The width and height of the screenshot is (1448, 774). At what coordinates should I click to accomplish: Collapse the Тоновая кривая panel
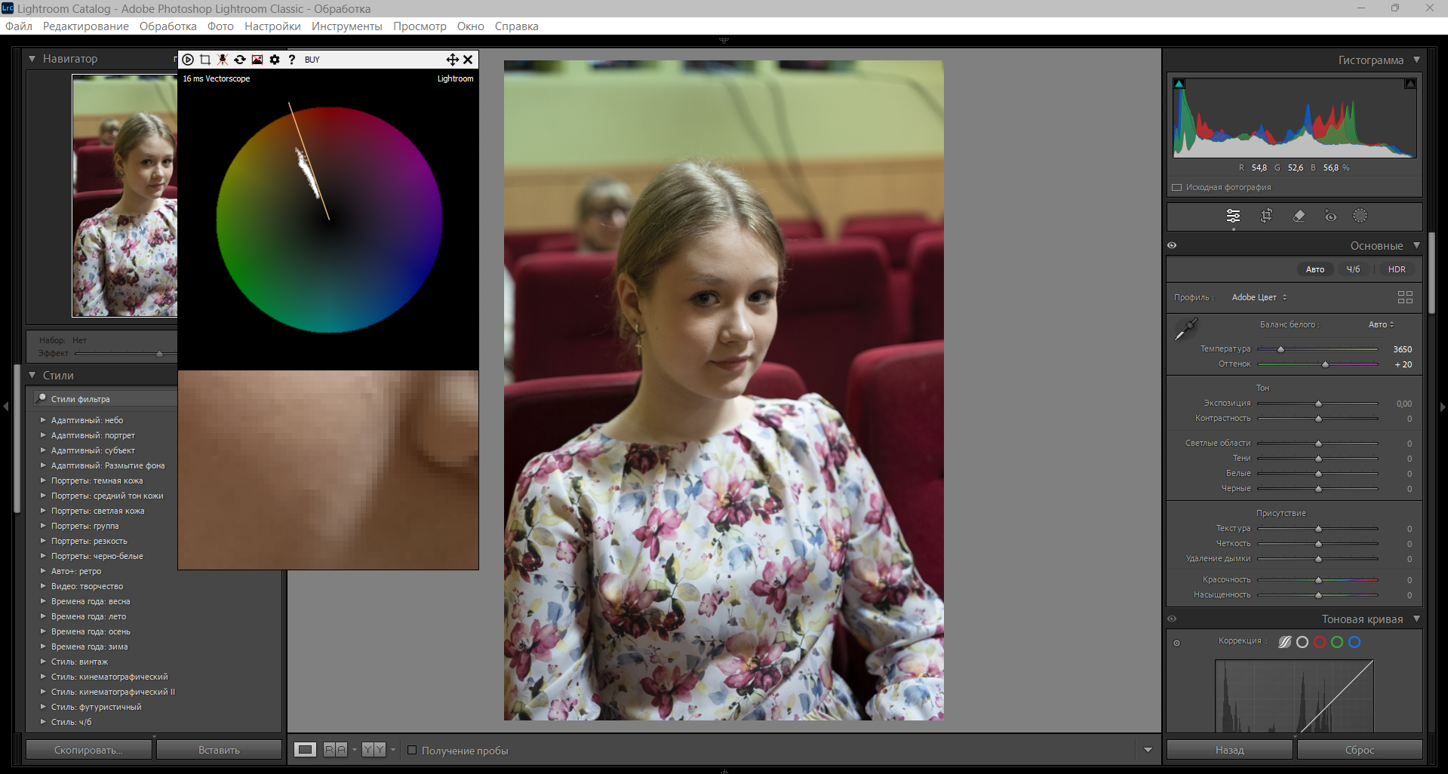coord(1416,619)
